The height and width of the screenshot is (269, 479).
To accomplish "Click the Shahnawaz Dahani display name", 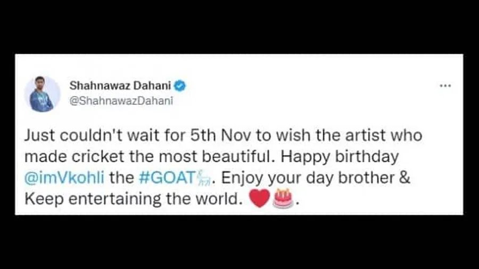I will (120, 86).
